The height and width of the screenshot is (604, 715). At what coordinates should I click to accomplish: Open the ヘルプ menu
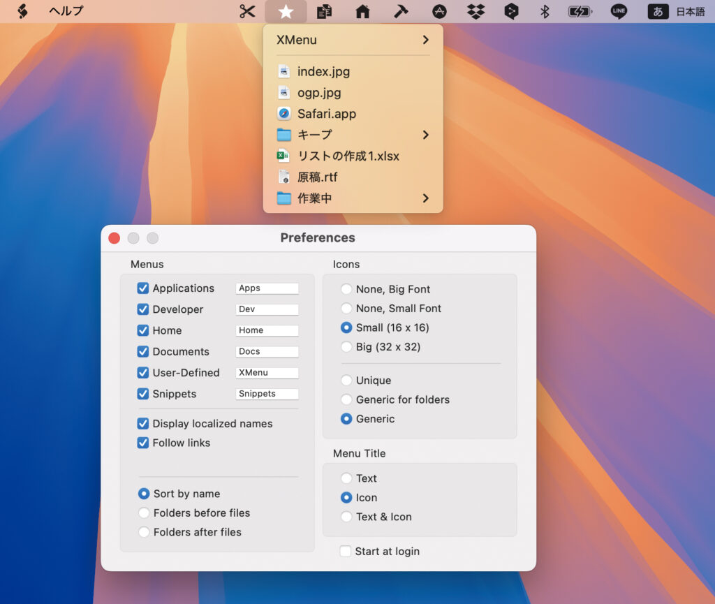tap(66, 11)
